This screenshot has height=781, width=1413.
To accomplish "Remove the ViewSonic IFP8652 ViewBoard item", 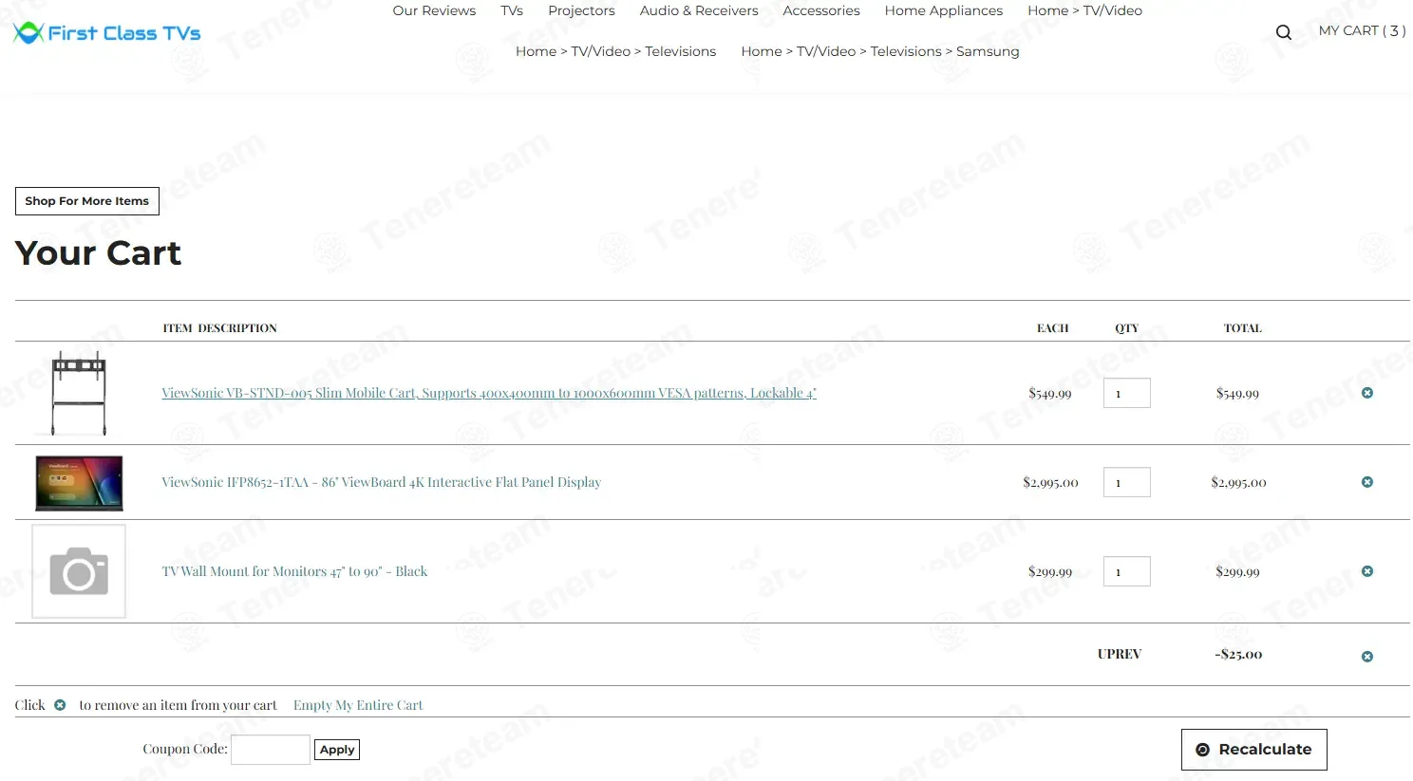I will tap(1367, 482).
